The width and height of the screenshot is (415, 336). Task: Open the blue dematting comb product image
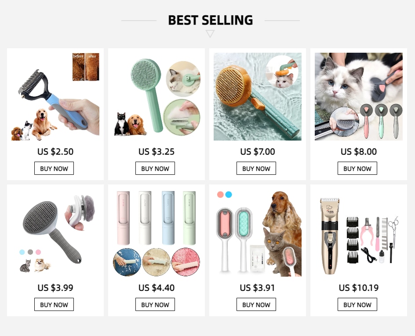(x=55, y=97)
